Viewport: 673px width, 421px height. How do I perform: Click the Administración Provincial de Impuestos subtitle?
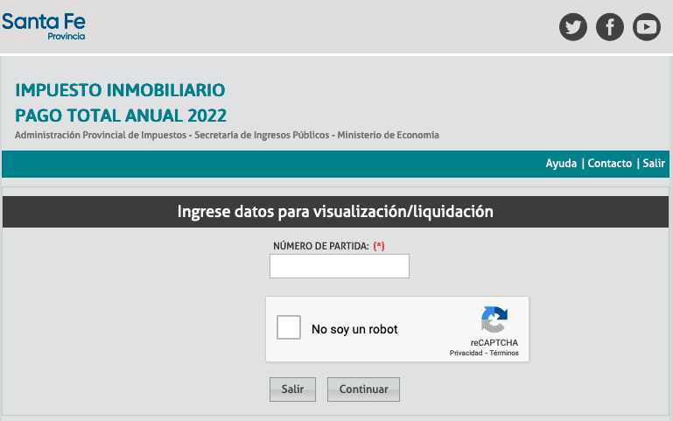pyautogui.click(x=227, y=136)
